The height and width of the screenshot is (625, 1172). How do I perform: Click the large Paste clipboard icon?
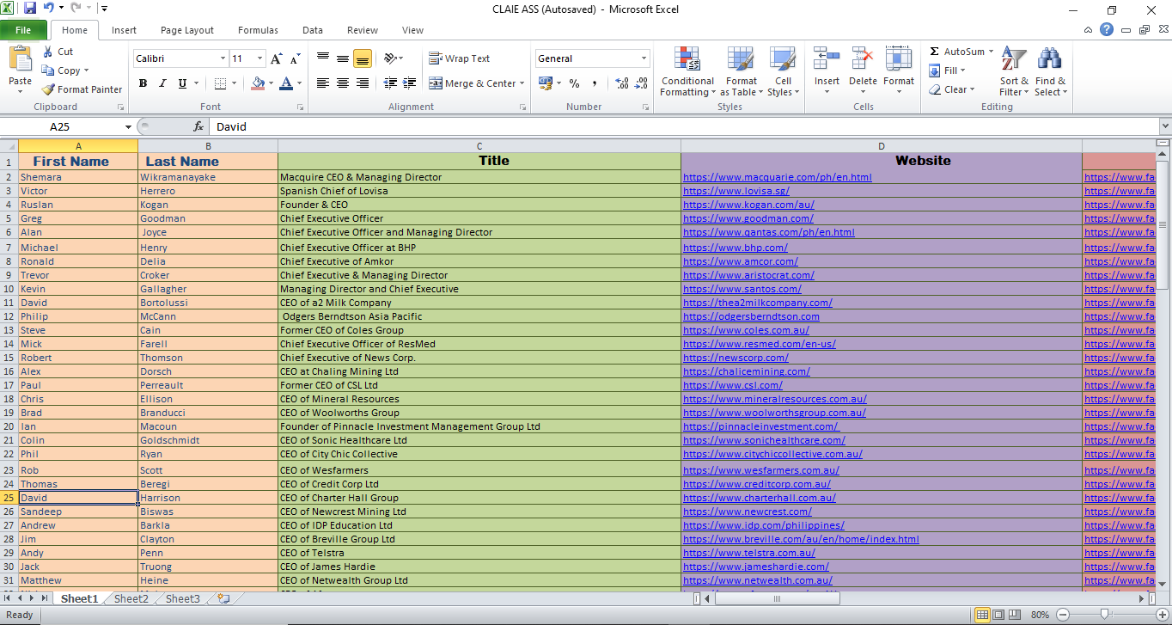[20, 59]
